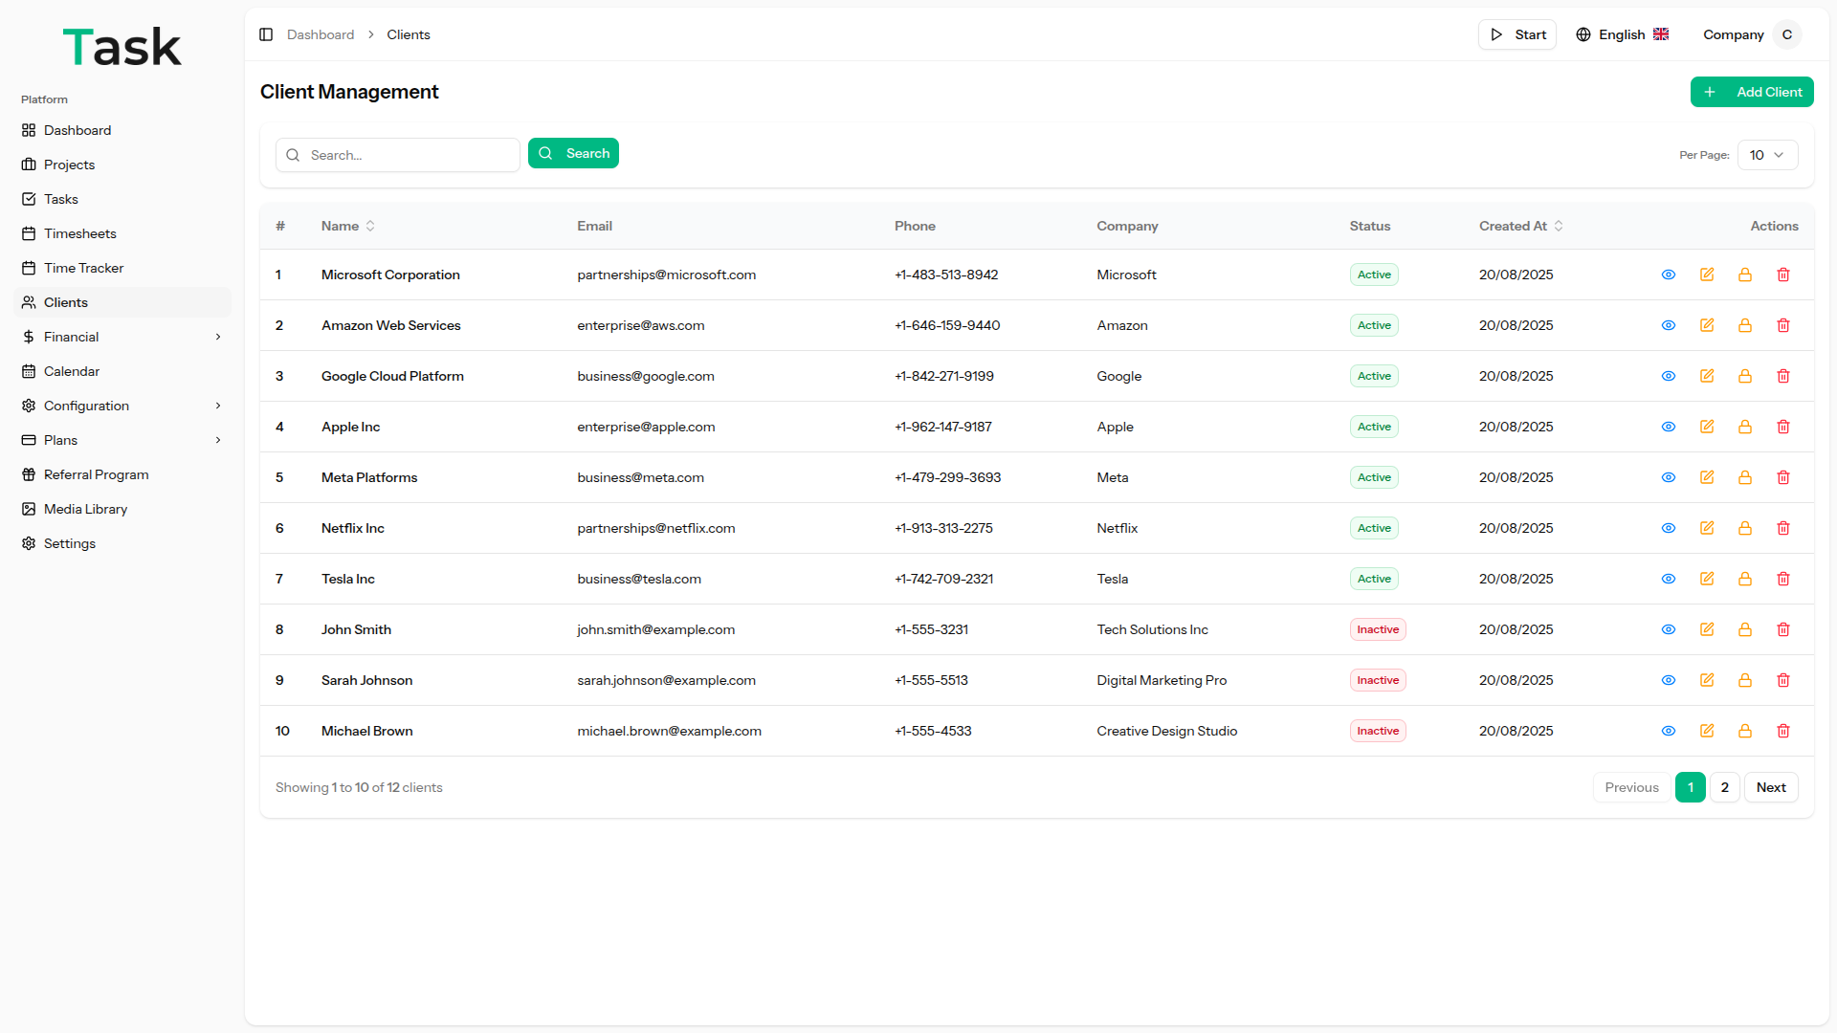Click delete icon for Amazon Web Services
The image size is (1837, 1033).
coord(1783,325)
